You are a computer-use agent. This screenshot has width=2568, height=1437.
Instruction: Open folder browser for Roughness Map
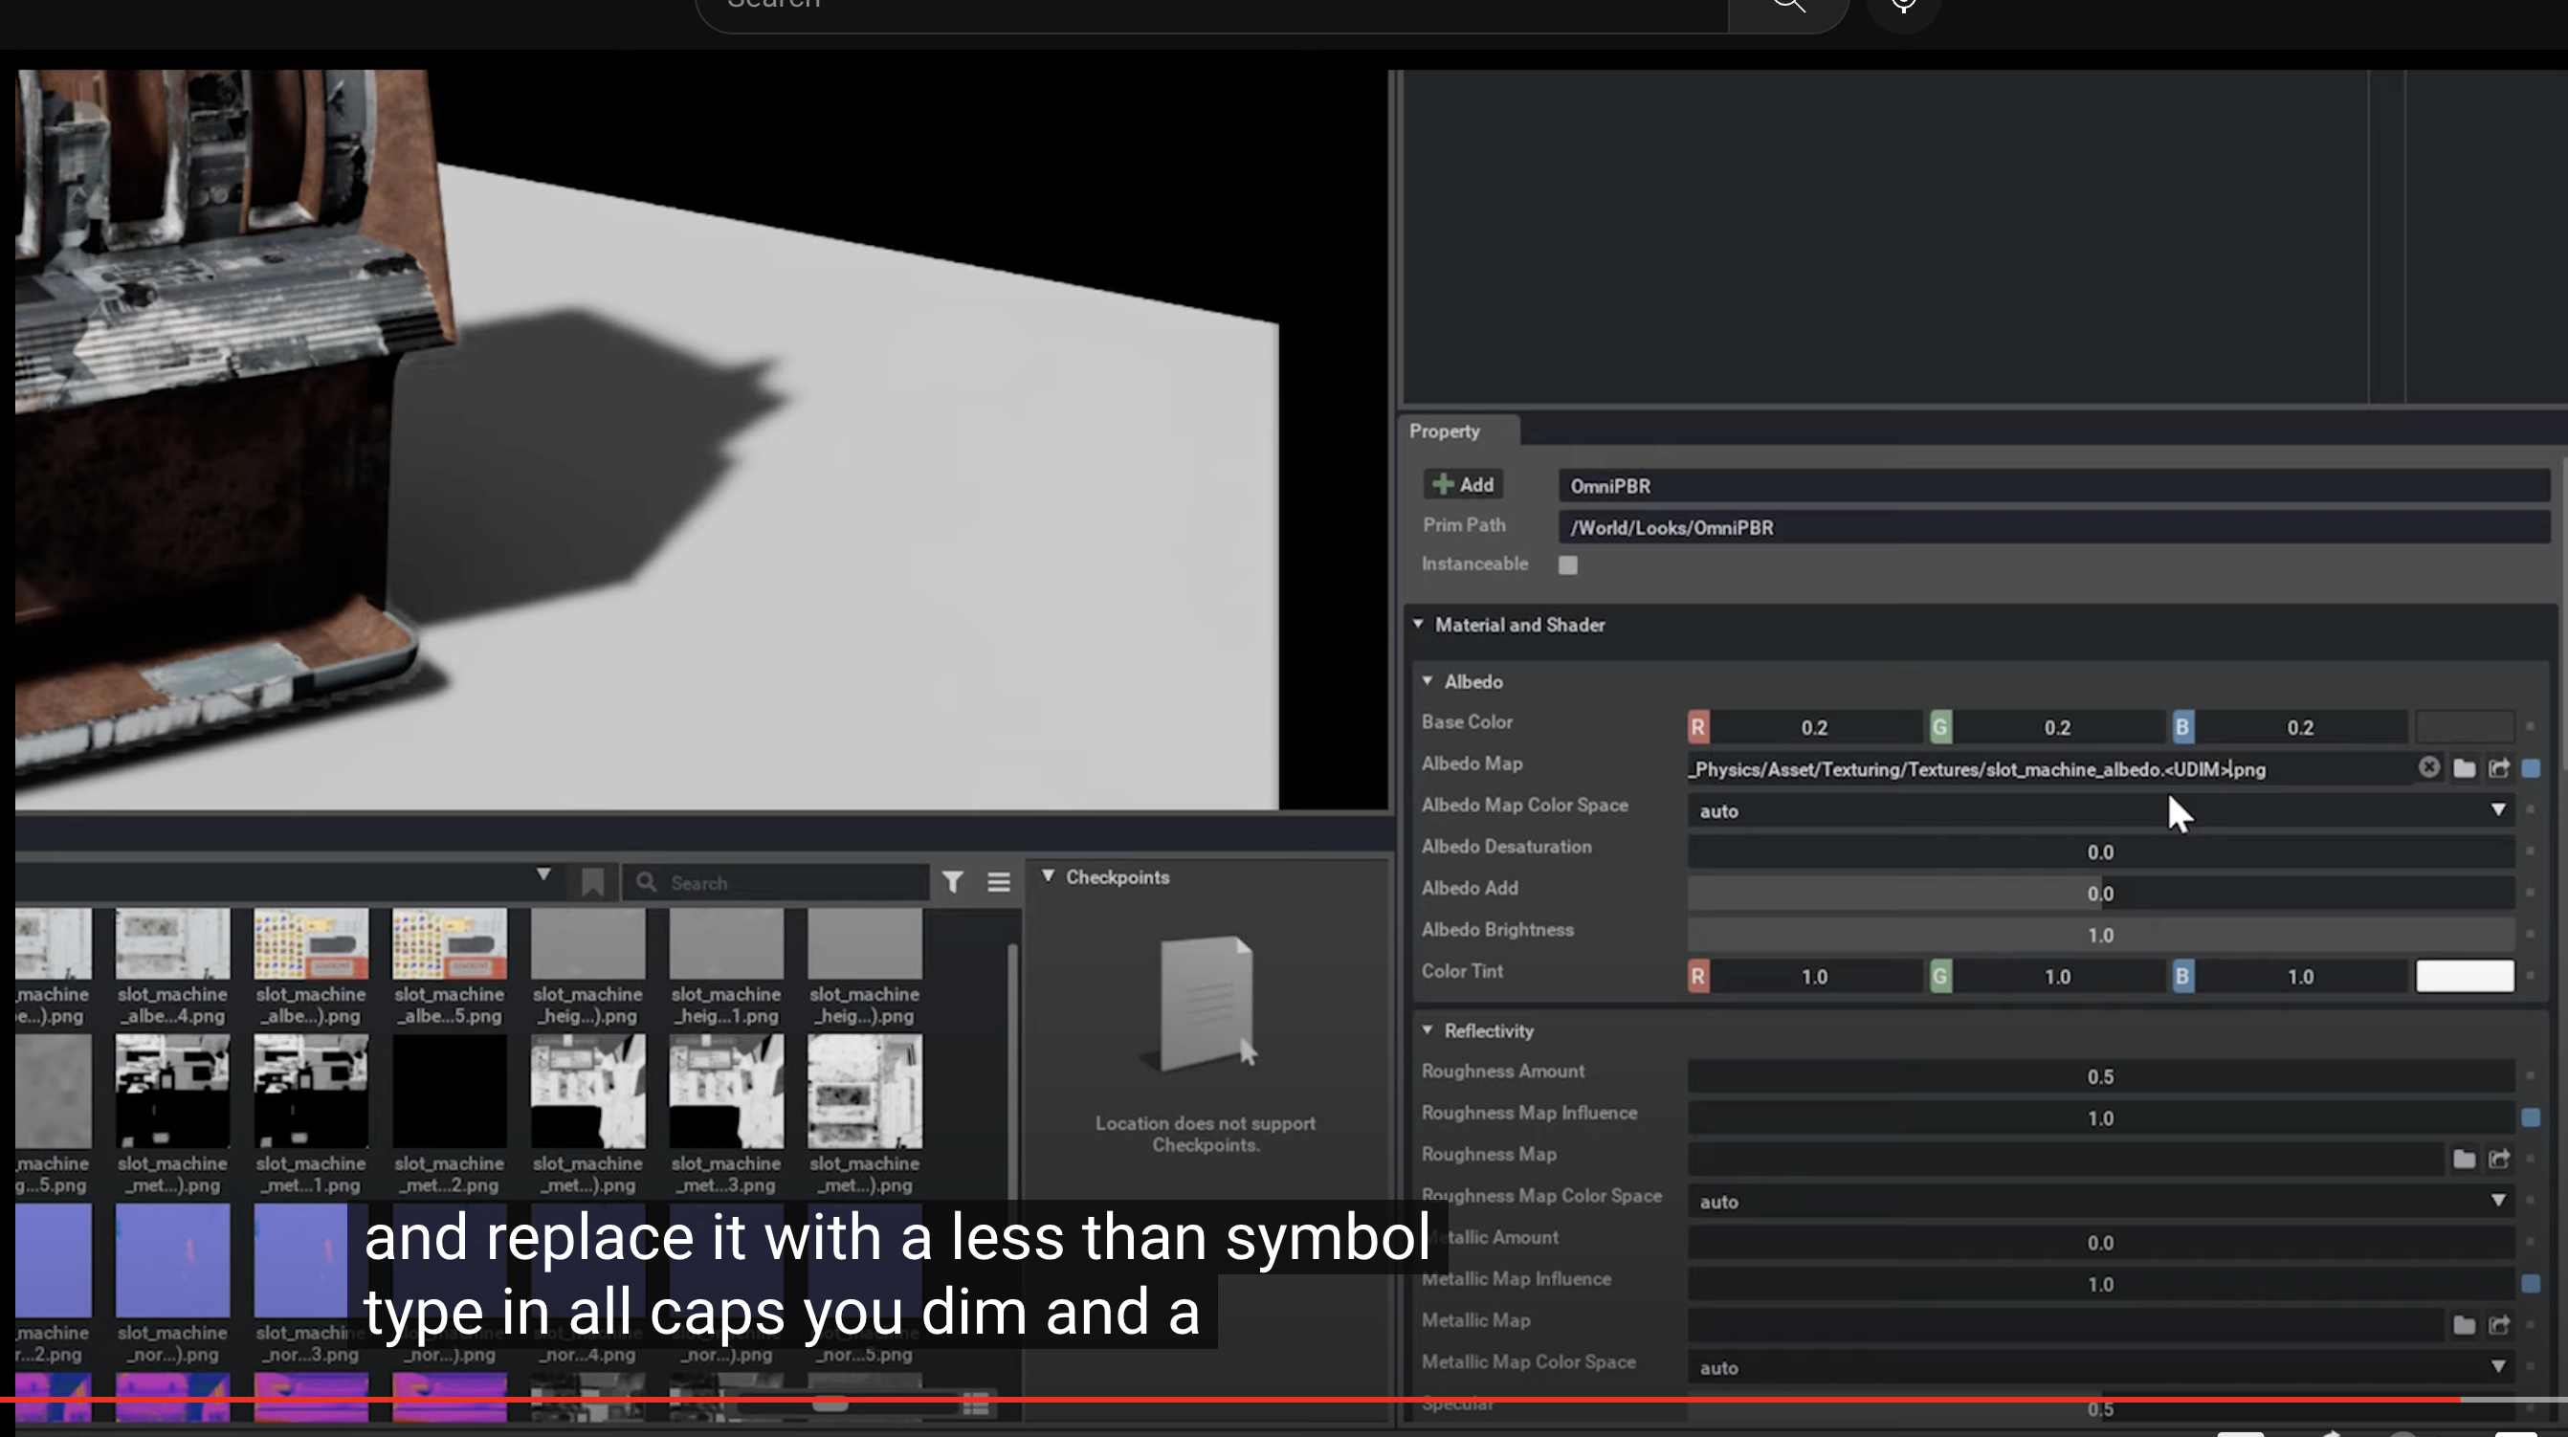point(2464,1159)
